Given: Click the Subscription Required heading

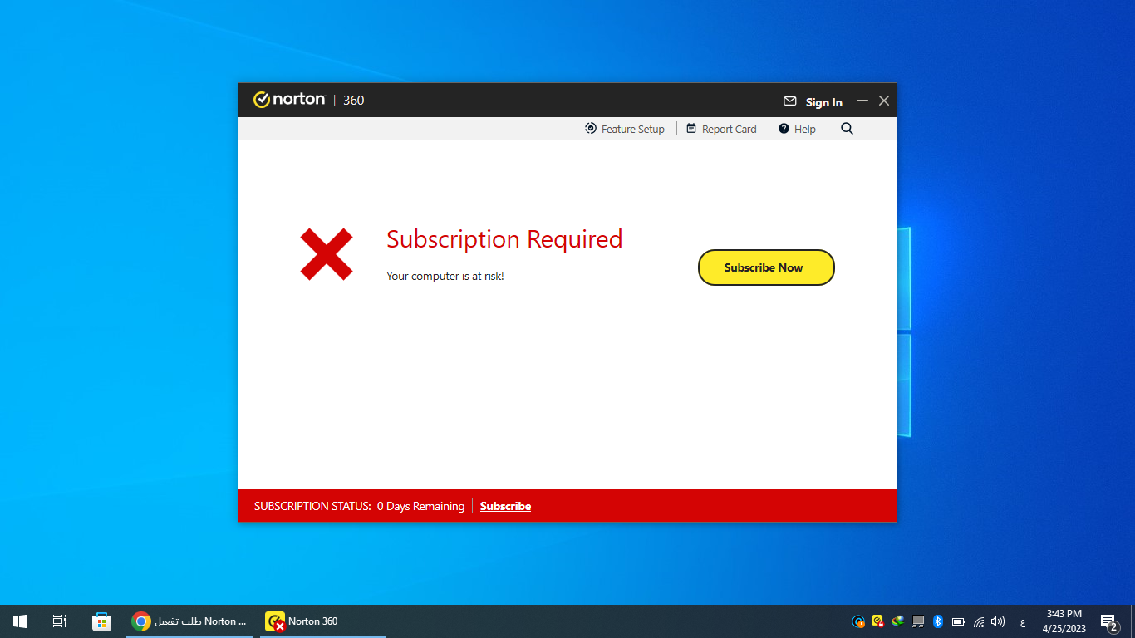Looking at the screenshot, I should pos(504,239).
